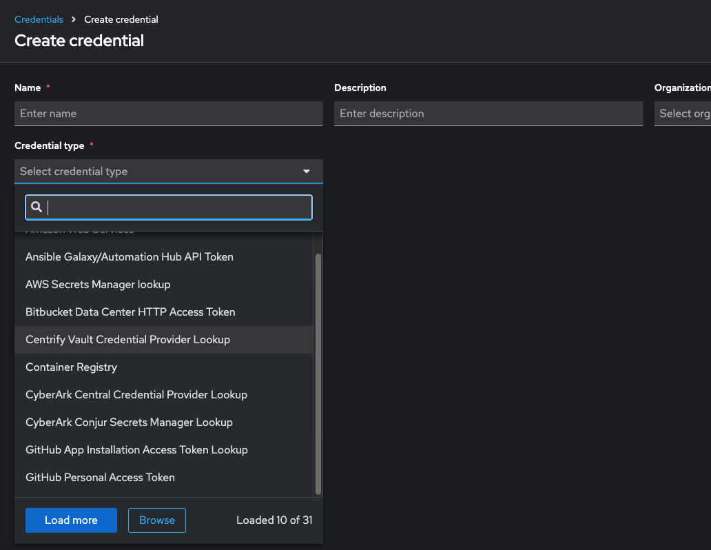Select Bitbucket Data Center HTTP Access Token
The height and width of the screenshot is (550, 711).
pyautogui.click(x=130, y=312)
